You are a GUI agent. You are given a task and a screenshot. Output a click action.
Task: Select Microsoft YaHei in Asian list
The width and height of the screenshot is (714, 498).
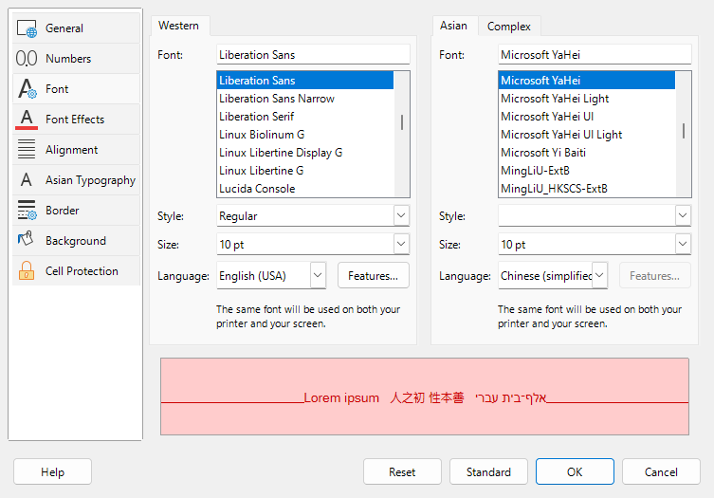[587, 81]
